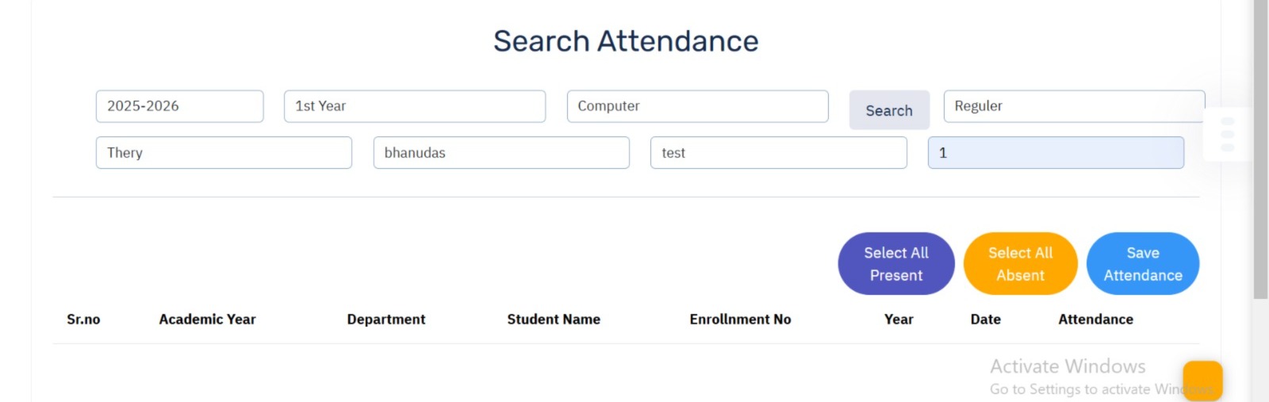Click the three-dot floating side panel icon
Screen dimensions: 1269x402
click(1227, 135)
